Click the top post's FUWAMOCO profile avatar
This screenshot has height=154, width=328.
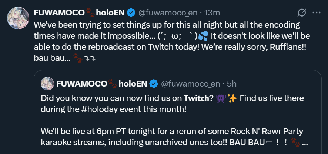tap(18, 18)
